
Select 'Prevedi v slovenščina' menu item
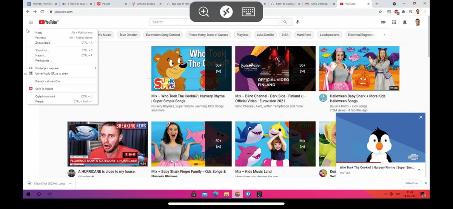[62, 81]
